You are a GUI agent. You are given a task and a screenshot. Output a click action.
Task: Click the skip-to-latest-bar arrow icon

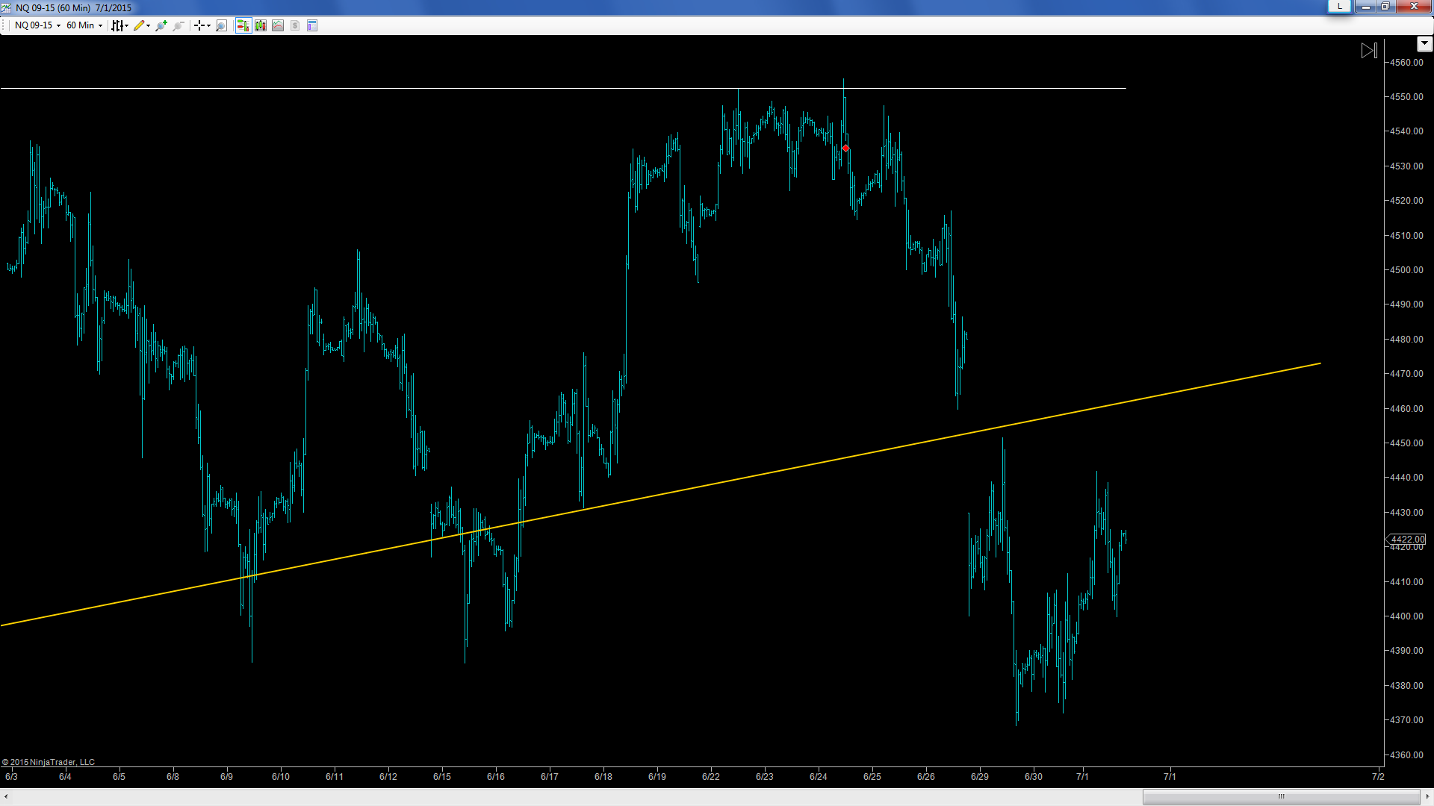point(1369,51)
